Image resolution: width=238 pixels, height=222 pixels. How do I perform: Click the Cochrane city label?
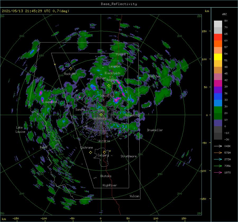[86, 148]
